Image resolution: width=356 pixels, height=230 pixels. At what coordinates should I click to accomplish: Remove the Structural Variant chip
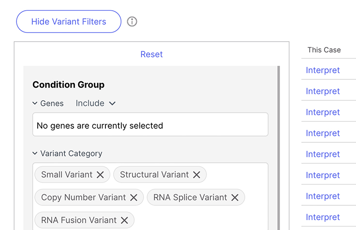click(196, 175)
